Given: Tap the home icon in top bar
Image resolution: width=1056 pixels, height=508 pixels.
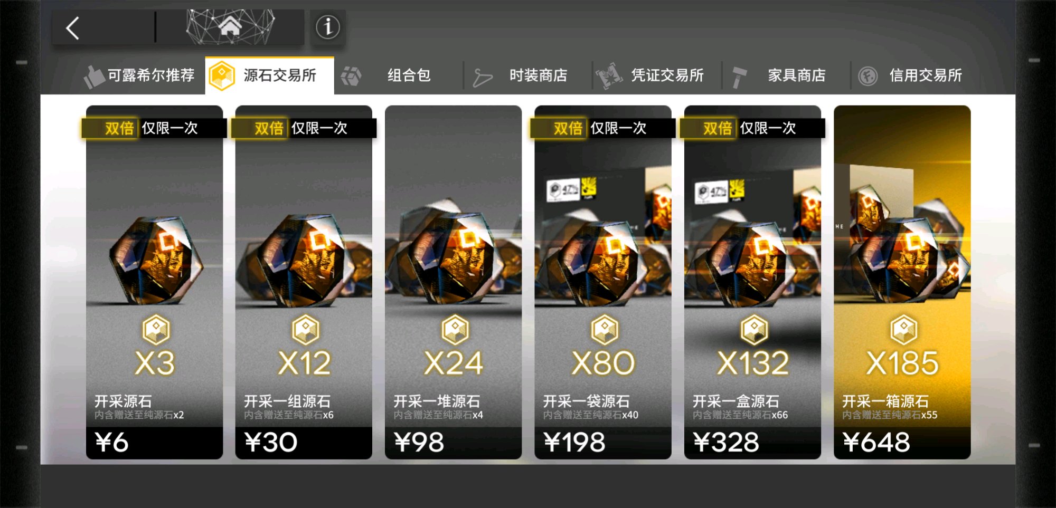Looking at the screenshot, I should (230, 25).
